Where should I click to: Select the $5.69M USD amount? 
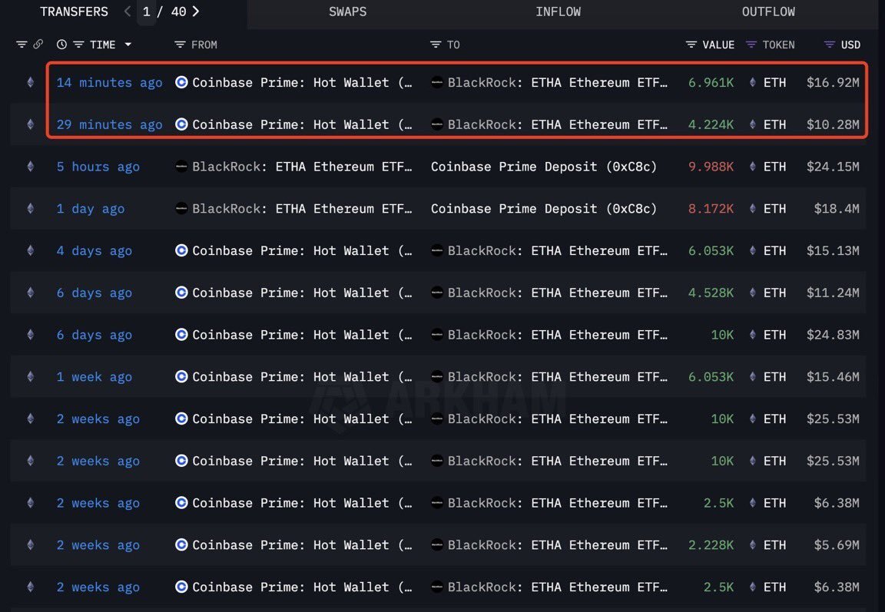837,545
